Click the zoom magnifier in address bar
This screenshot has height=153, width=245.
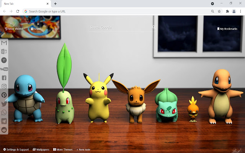(212, 11)
